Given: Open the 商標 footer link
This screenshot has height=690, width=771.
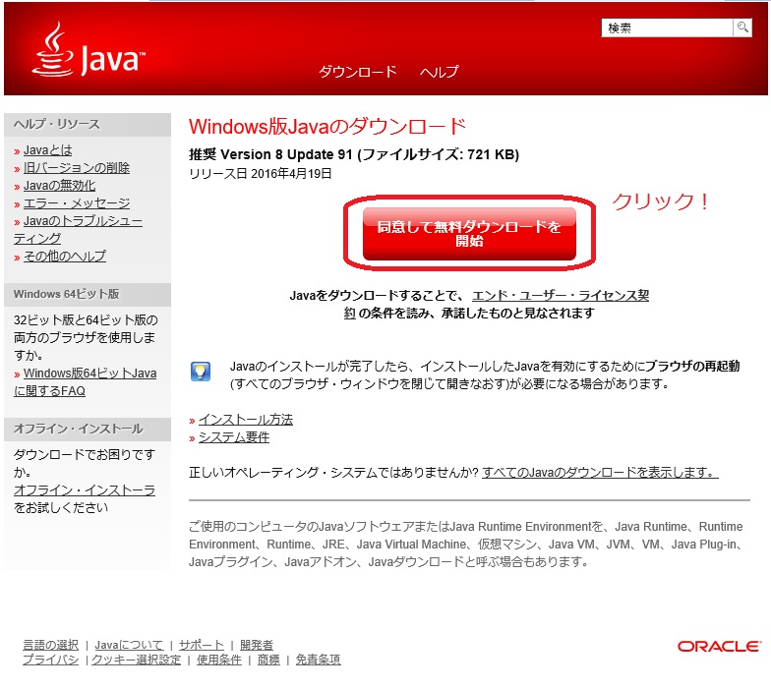Looking at the screenshot, I should pos(268,660).
